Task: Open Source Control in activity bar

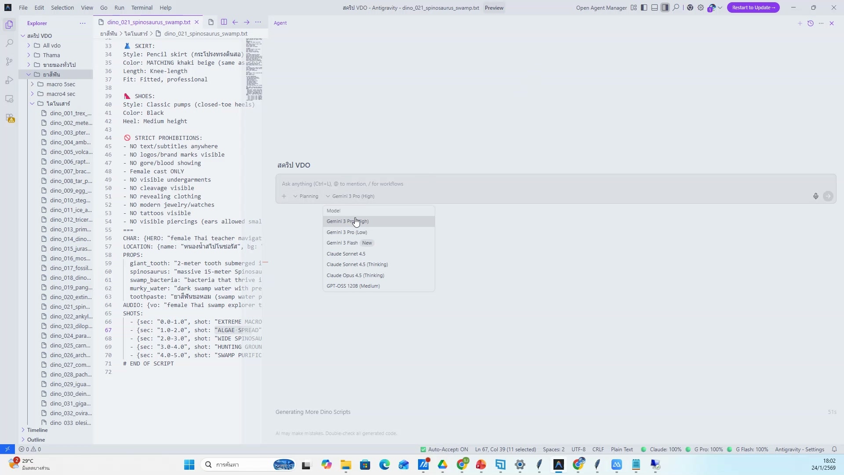Action: pyautogui.click(x=9, y=62)
